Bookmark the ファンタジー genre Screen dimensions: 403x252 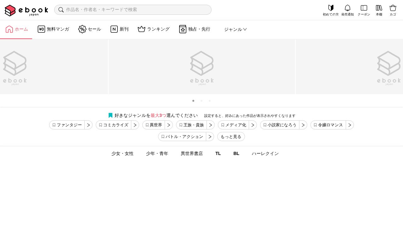67,125
